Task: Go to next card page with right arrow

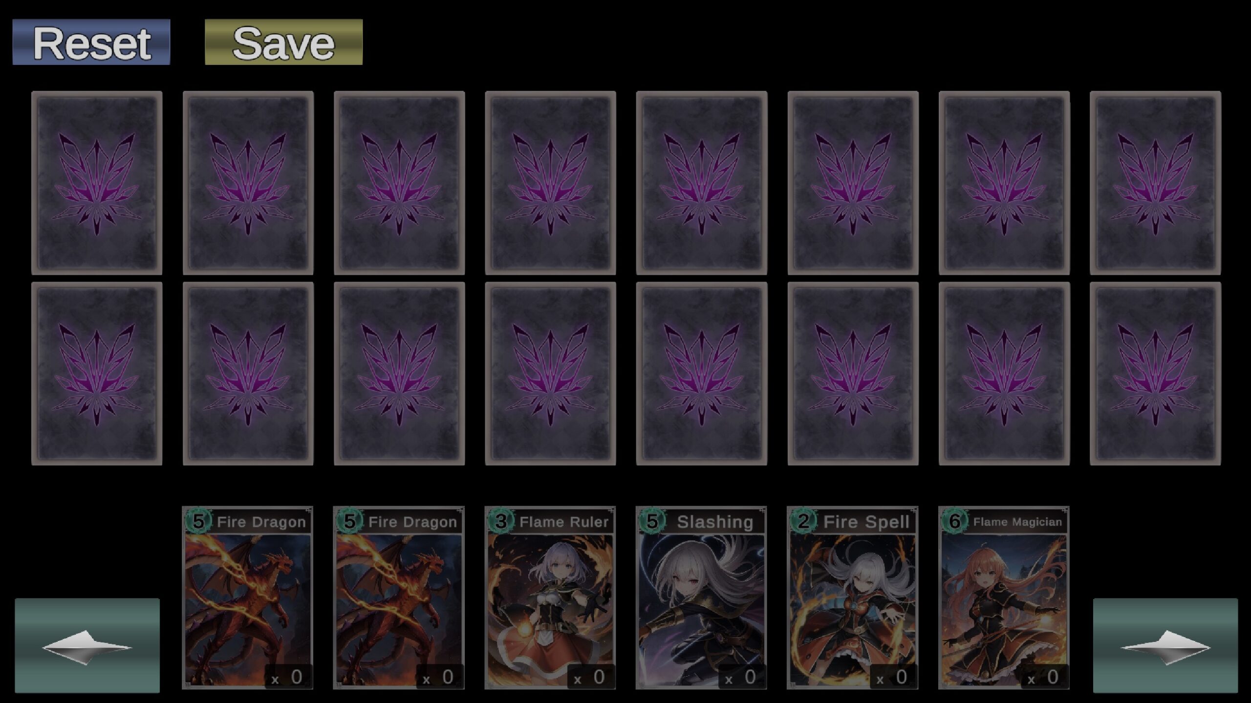Action: 1165,645
